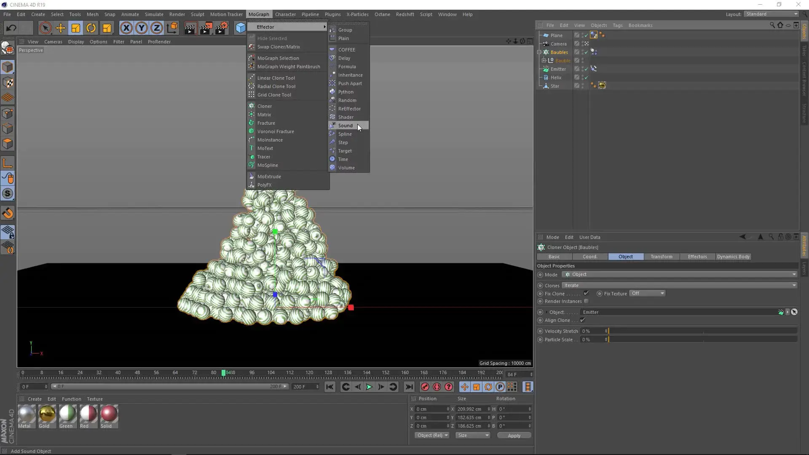Click the Emitter object link field
The image size is (809, 455).
[679, 312]
